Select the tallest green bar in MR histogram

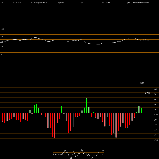click(x=86, y=106)
